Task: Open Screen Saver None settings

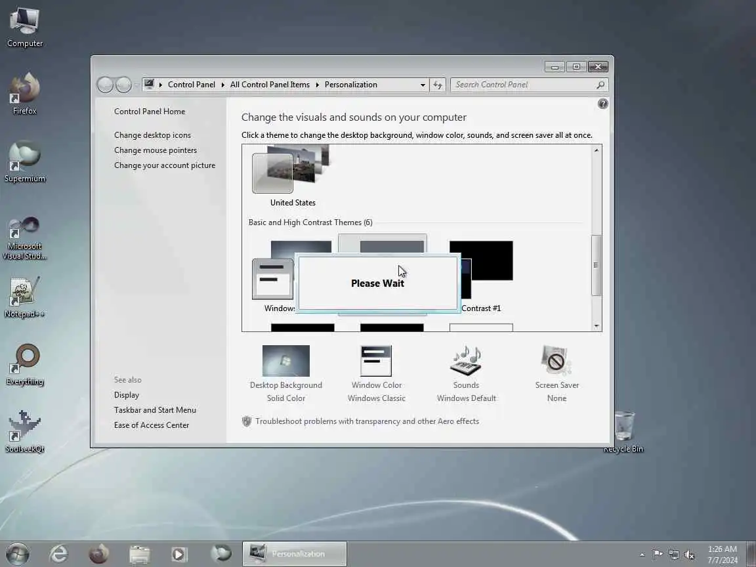Action: click(x=557, y=373)
